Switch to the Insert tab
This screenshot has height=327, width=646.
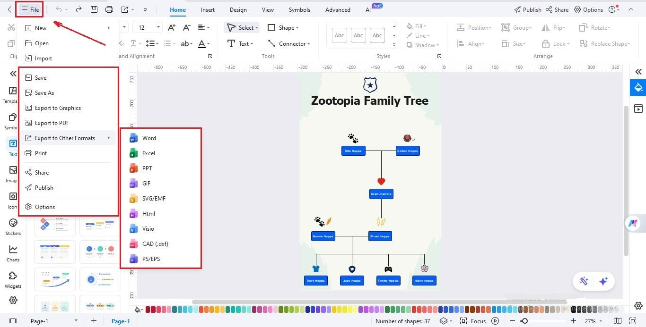click(x=208, y=9)
